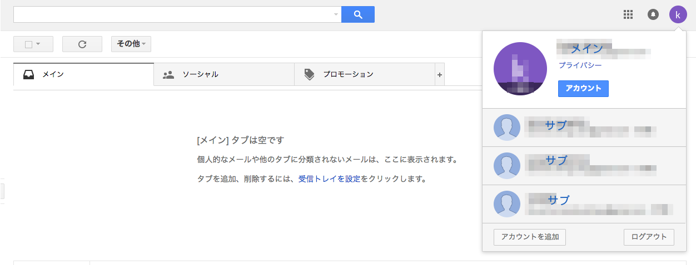This screenshot has width=696, height=265.
Task: Click the large purple profile picture
Action: click(x=520, y=69)
